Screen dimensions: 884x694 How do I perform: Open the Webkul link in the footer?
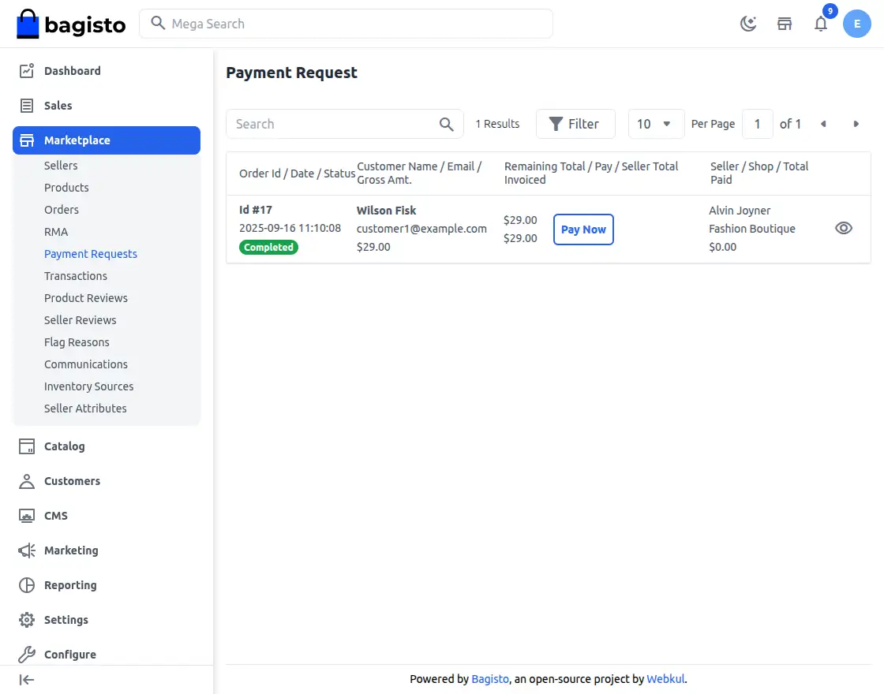[x=665, y=678]
